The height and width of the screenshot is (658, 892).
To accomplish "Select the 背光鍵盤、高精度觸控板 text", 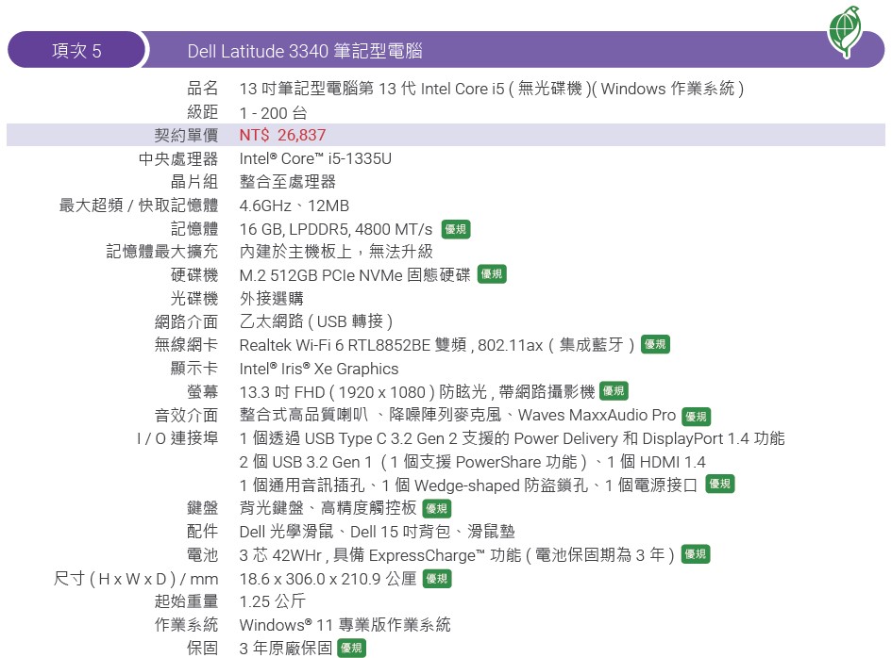I will click(x=328, y=507).
